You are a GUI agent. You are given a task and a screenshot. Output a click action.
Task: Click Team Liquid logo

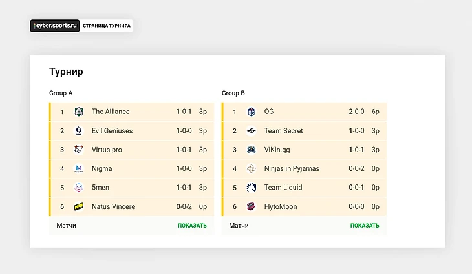[x=251, y=188]
